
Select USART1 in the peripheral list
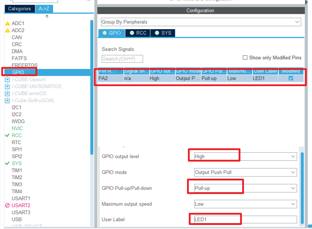(21, 198)
